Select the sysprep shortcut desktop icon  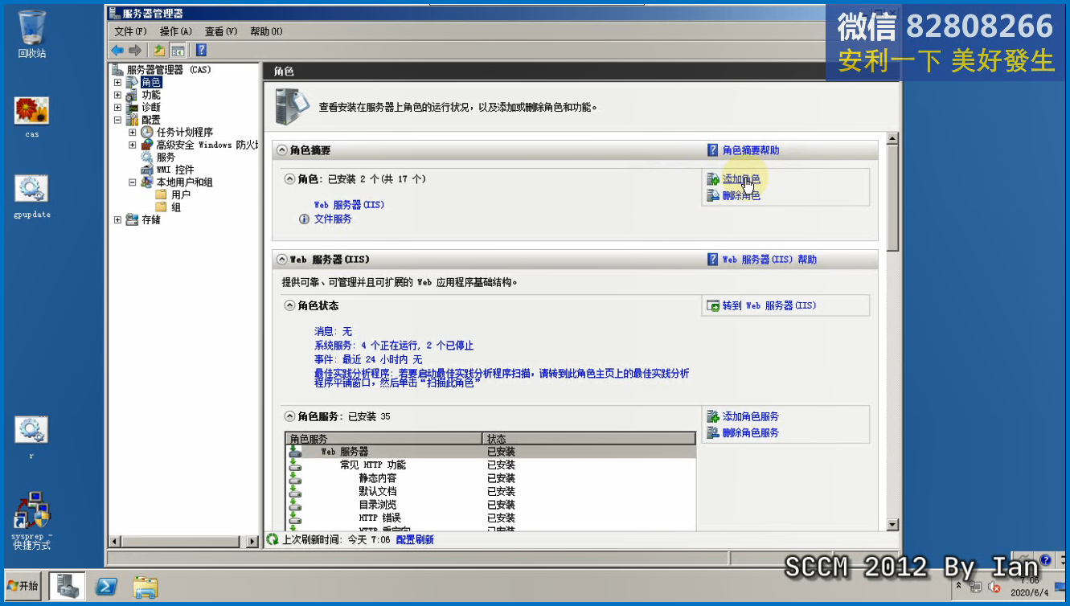(31, 521)
